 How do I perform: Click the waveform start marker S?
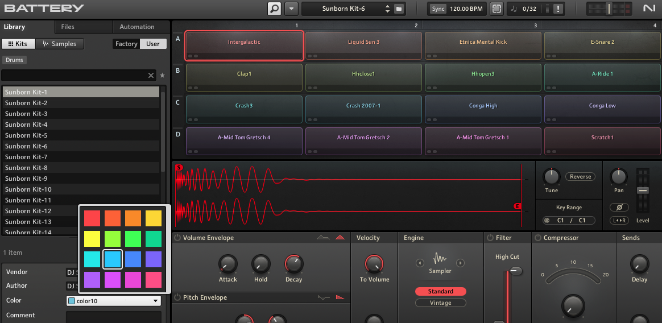tap(179, 168)
